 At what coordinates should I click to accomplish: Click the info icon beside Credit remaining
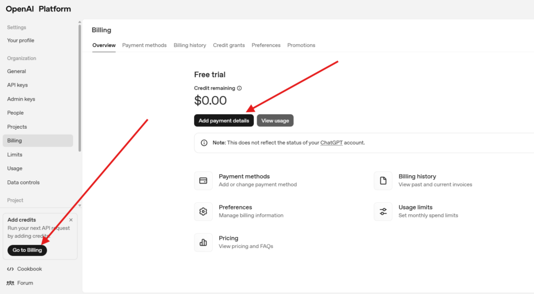pyautogui.click(x=239, y=89)
